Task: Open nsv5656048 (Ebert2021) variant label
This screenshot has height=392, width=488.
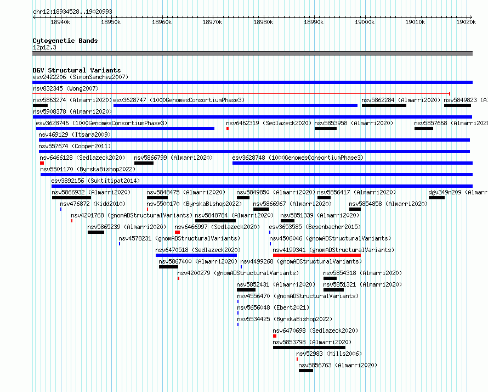Action: pos(273,307)
